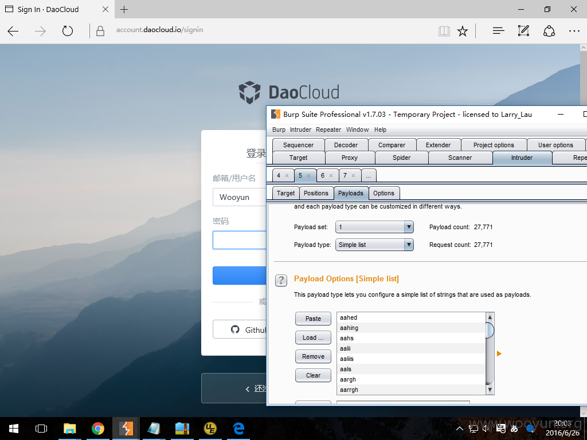The width and height of the screenshot is (587, 440).
Task: Click the volume speaker tray icon
Action: pos(486,429)
